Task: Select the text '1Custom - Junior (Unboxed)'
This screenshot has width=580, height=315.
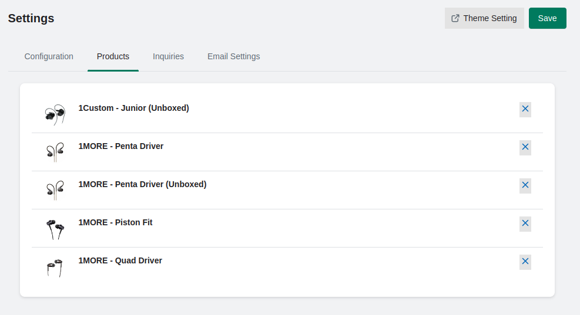Action: tap(133, 108)
